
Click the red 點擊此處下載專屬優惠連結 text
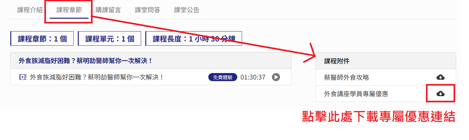click(x=379, y=117)
